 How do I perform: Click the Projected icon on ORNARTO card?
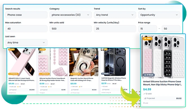point(10,90)
